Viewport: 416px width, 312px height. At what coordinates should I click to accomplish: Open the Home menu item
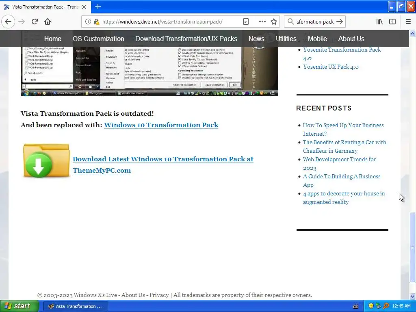pos(52,39)
